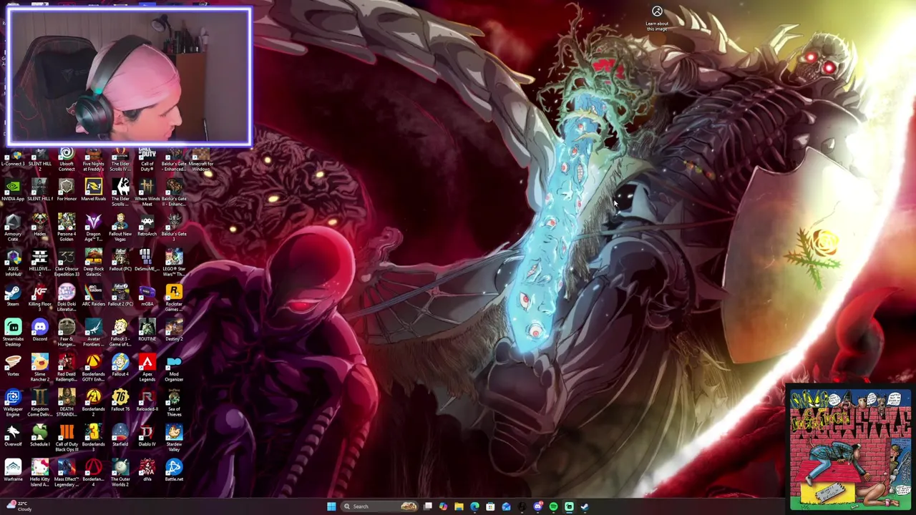Open the RetroArch desktop icon

coord(147,225)
